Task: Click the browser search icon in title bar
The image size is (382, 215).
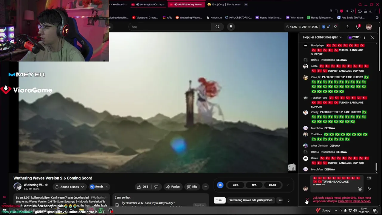Action: 360,4
